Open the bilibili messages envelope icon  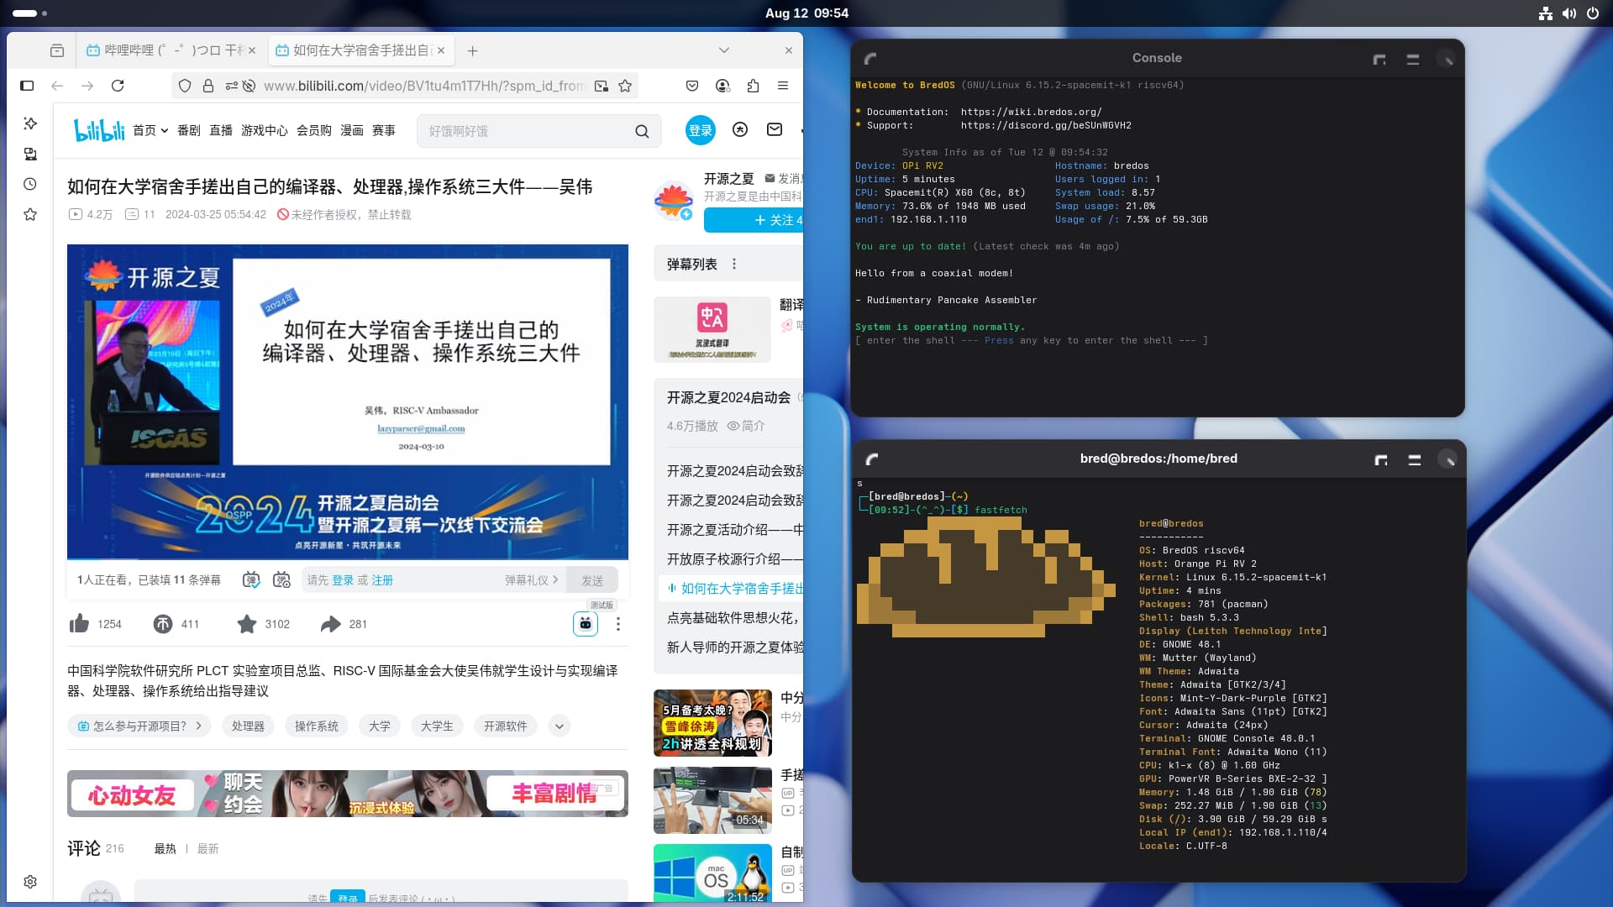tap(775, 129)
